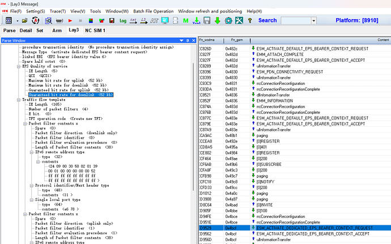Screen dimensions: 391x244
Task: Collapse the Traffic flow template node
Action: (x=19, y=100)
